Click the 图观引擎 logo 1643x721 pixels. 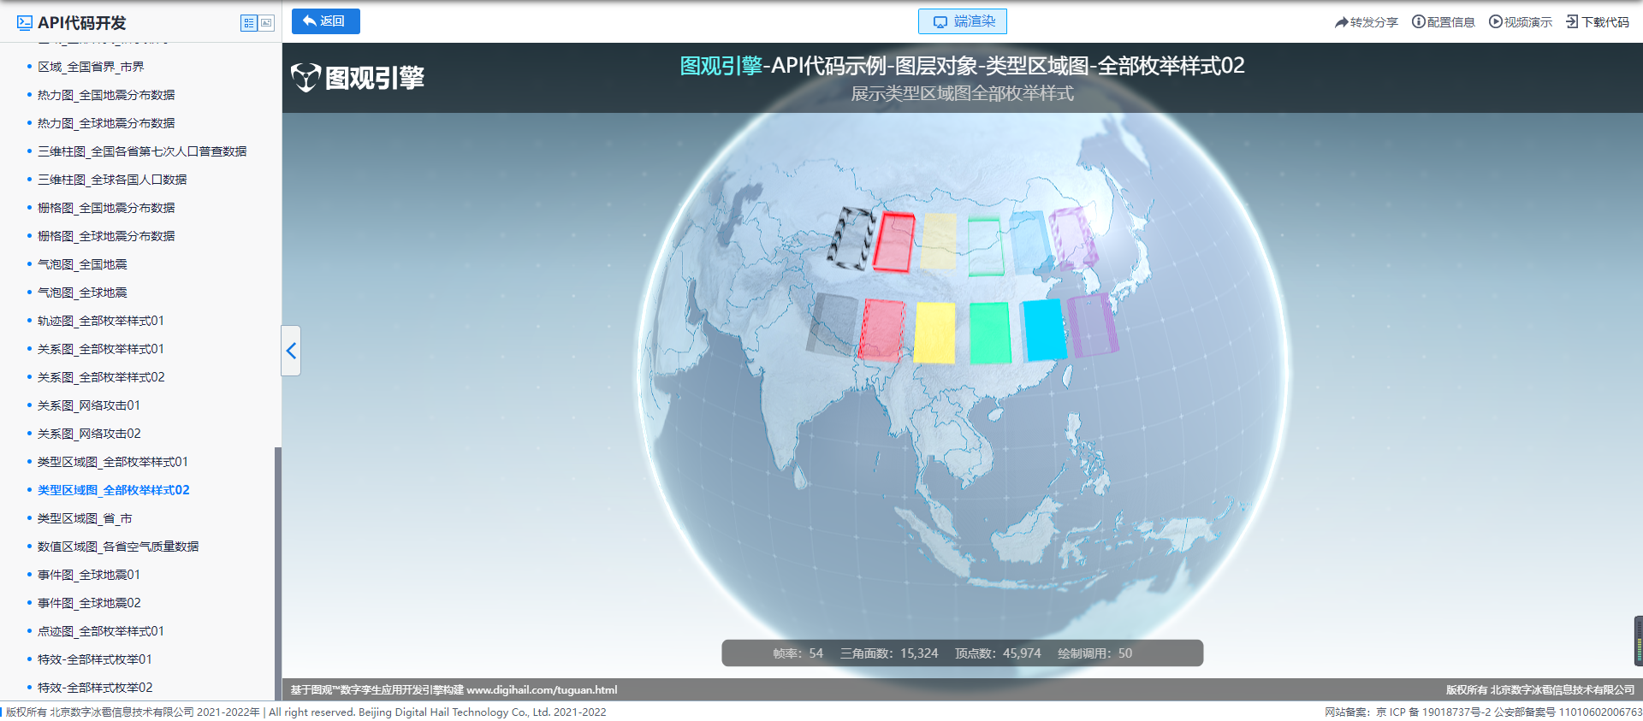[358, 78]
